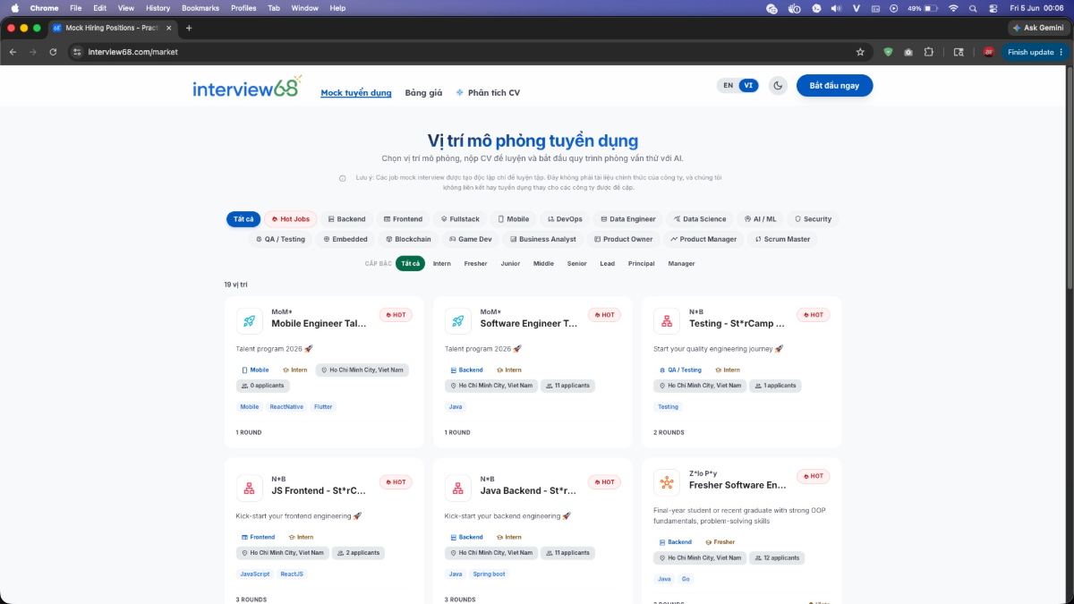The height and width of the screenshot is (604, 1074).
Task: Select Principal level filter
Action: coord(641,264)
